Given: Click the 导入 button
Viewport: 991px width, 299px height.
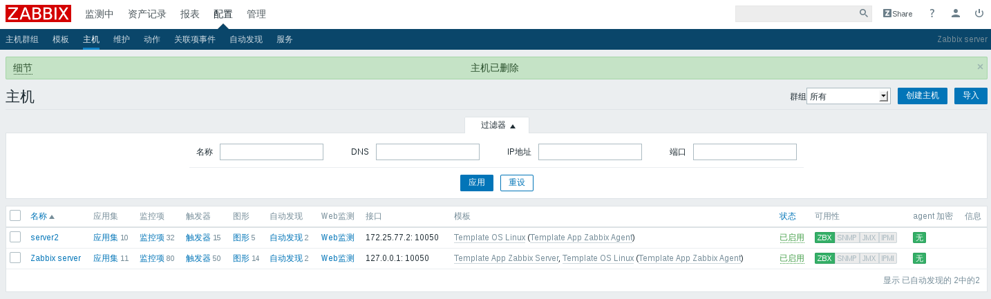Looking at the screenshot, I should (971, 96).
